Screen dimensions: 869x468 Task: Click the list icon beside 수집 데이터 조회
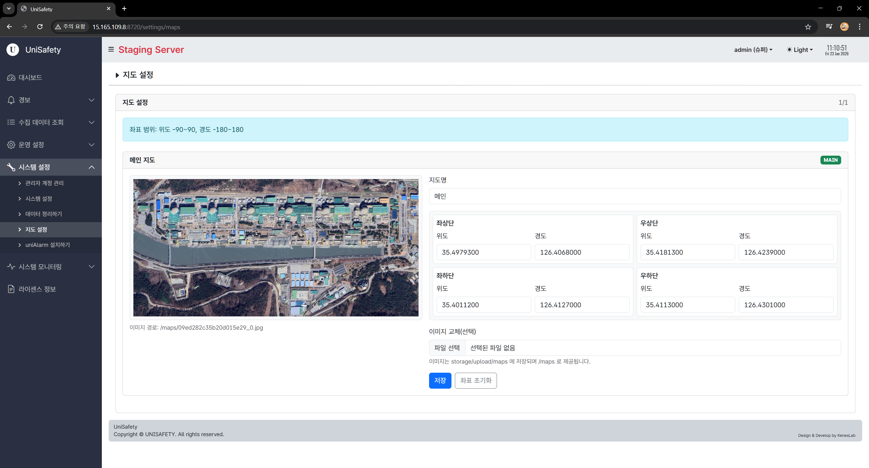[11, 122]
